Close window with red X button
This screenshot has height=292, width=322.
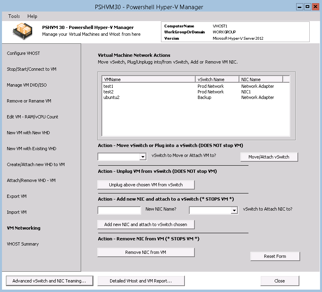point(315,7)
